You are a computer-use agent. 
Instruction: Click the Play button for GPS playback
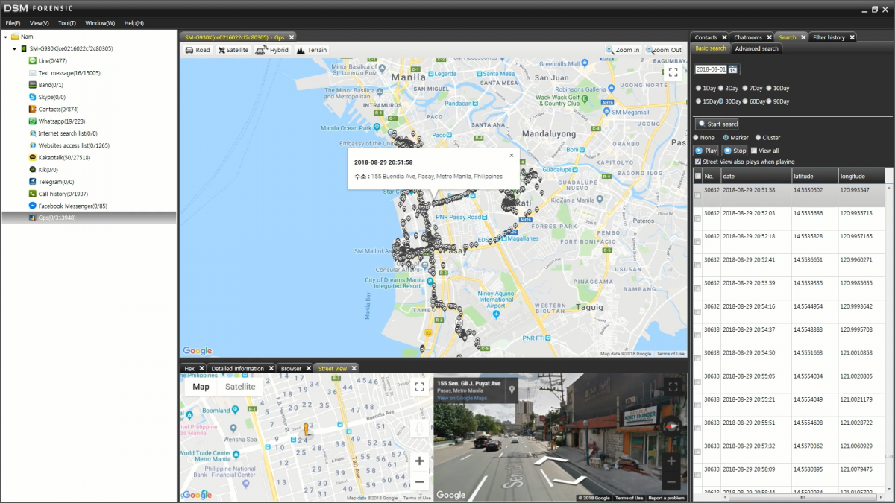706,151
